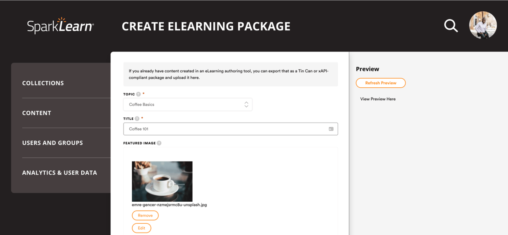Viewport: 508px width, 235px height.
Task: Click the Refresh Preview button
Action: point(380,83)
